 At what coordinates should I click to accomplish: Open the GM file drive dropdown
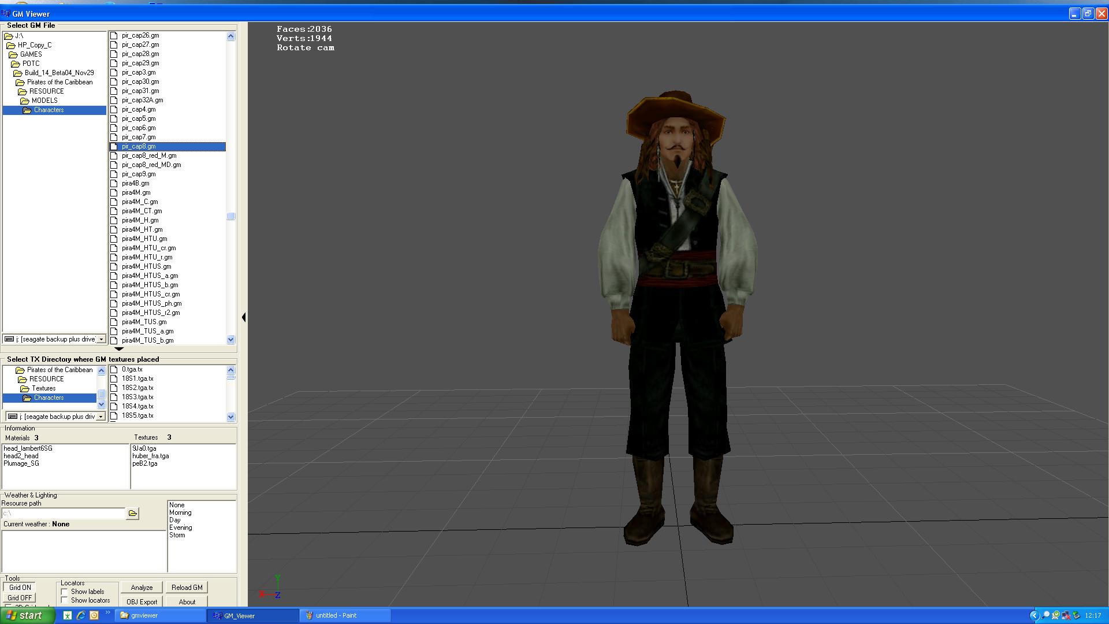(x=101, y=339)
